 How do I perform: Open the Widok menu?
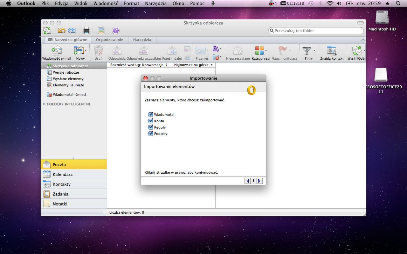(x=81, y=3)
